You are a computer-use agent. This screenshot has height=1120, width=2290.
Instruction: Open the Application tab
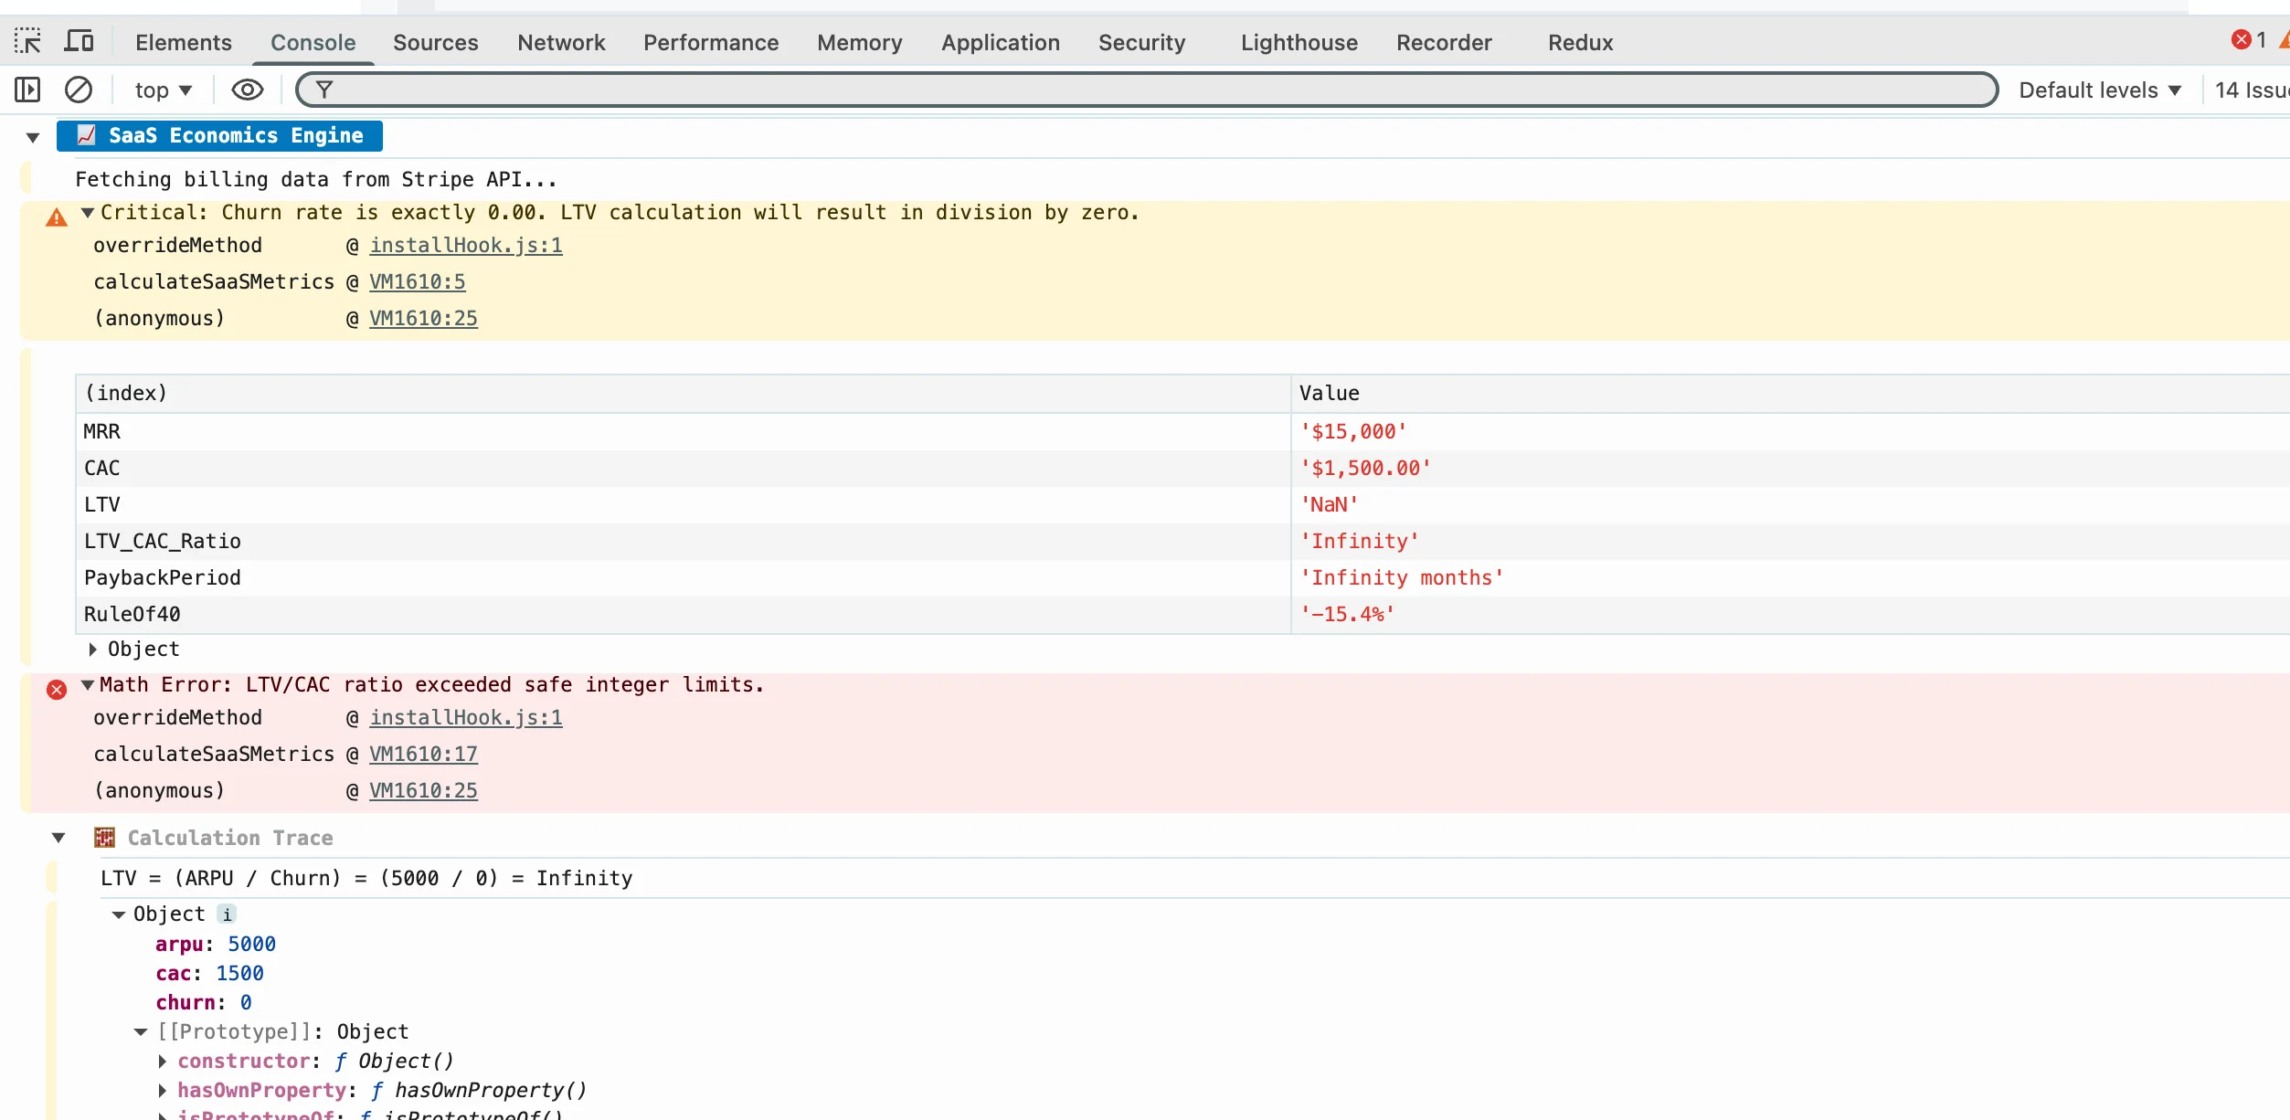(x=1001, y=42)
